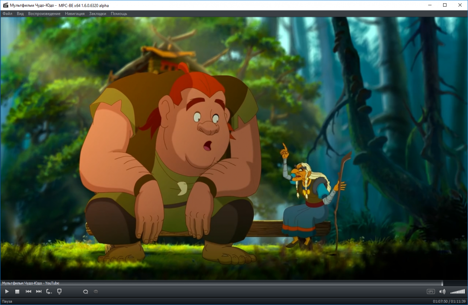Expand the Воспроизведение menu
Image resolution: width=468 pixels, height=305 pixels.
[x=44, y=13]
